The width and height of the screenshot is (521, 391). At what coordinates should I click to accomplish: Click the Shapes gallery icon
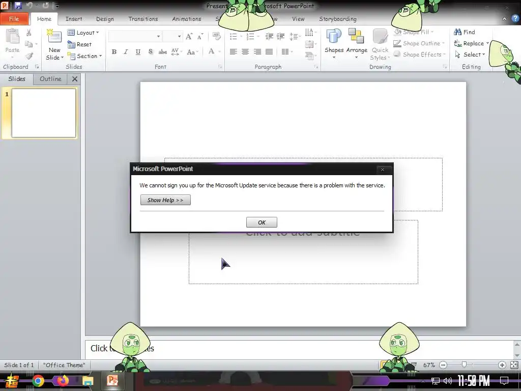click(x=334, y=36)
